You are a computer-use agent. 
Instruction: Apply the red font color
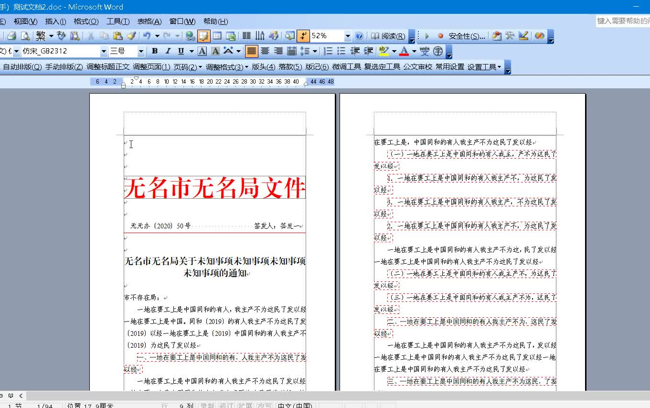[404, 51]
